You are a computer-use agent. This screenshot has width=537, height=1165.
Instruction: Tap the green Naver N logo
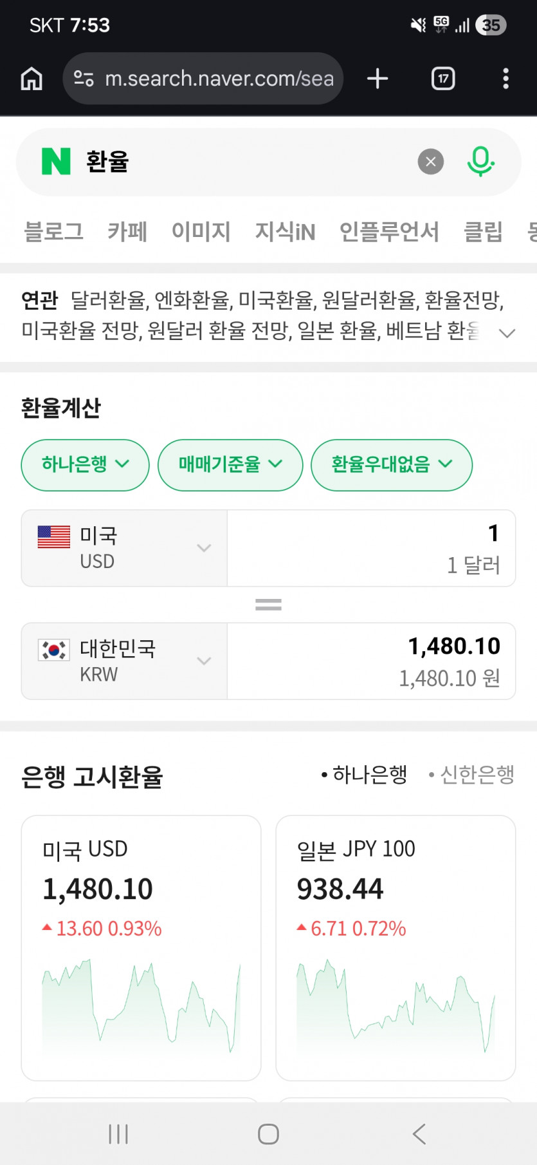[x=56, y=162]
